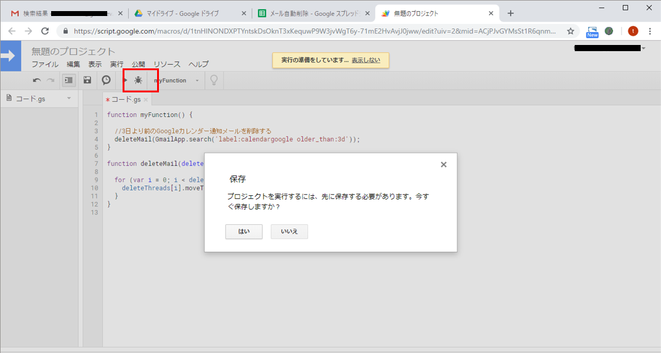Click the round green extension icon

[x=609, y=31]
